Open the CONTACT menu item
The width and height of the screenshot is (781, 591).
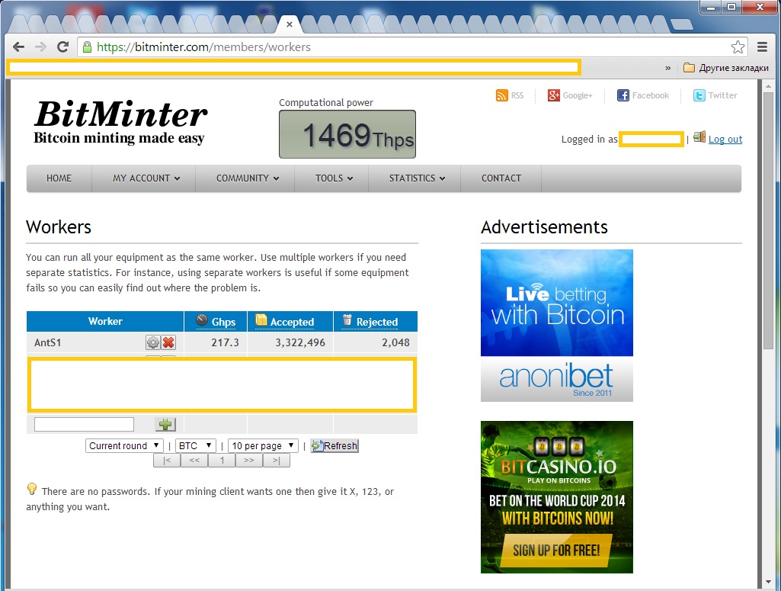501,178
